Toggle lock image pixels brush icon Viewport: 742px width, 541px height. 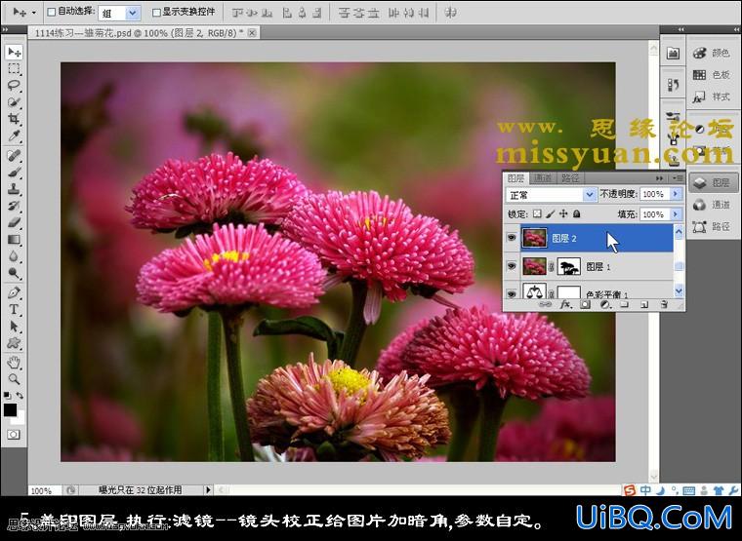[550, 214]
